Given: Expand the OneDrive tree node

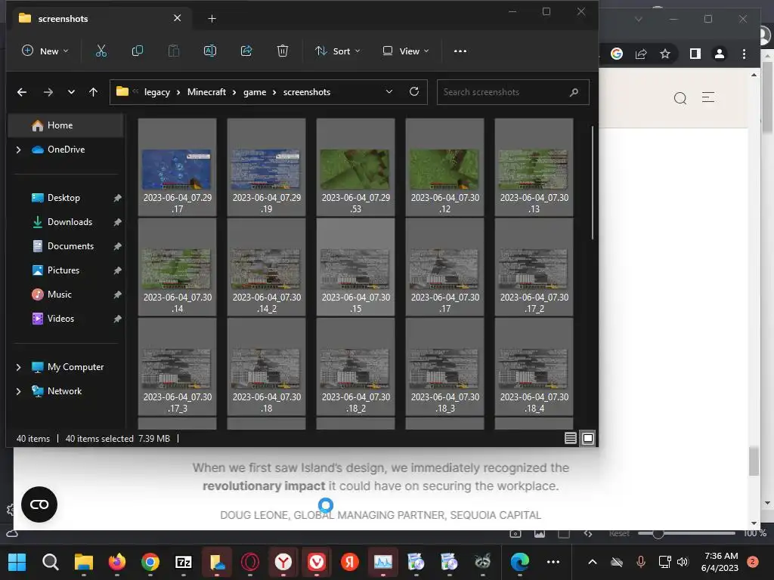Looking at the screenshot, I should [x=18, y=150].
